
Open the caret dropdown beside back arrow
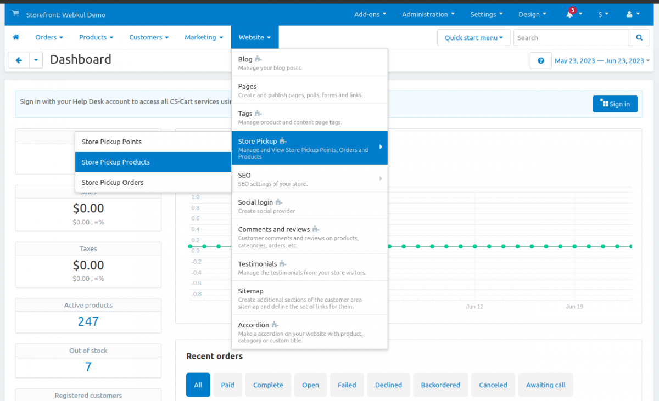click(x=36, y=60)
